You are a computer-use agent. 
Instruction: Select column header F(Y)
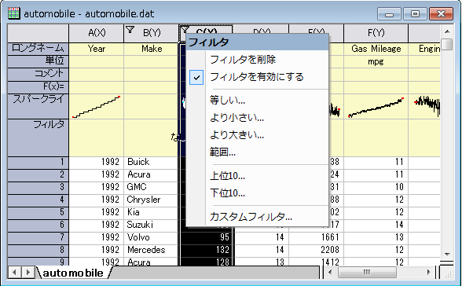pyautogui.click(x=376, y=33)
